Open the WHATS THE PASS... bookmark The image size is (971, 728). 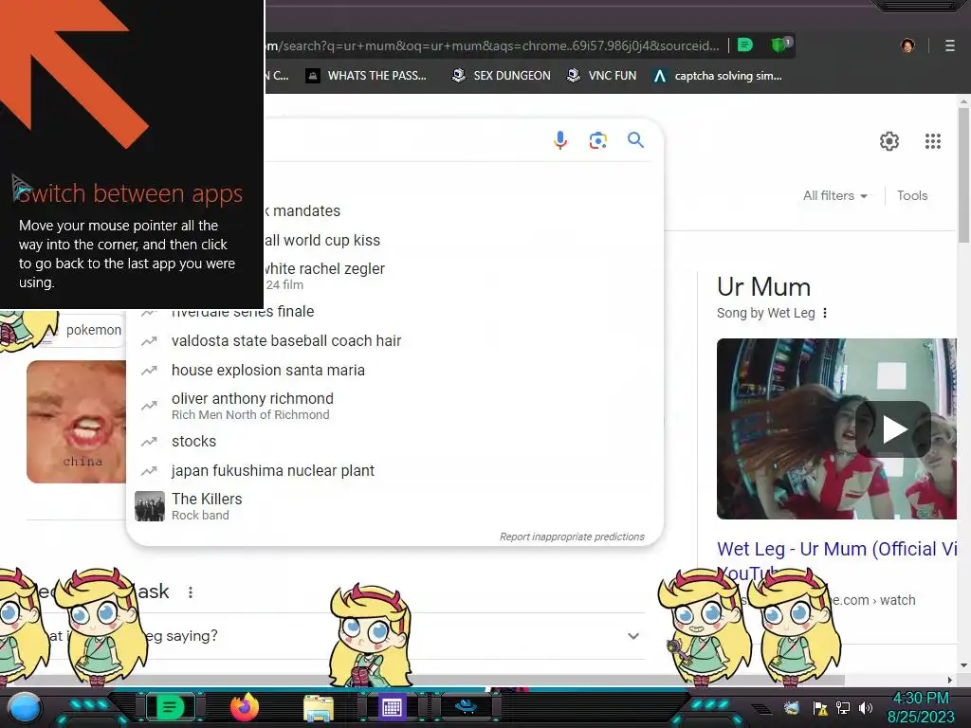[x=367, y=76]
